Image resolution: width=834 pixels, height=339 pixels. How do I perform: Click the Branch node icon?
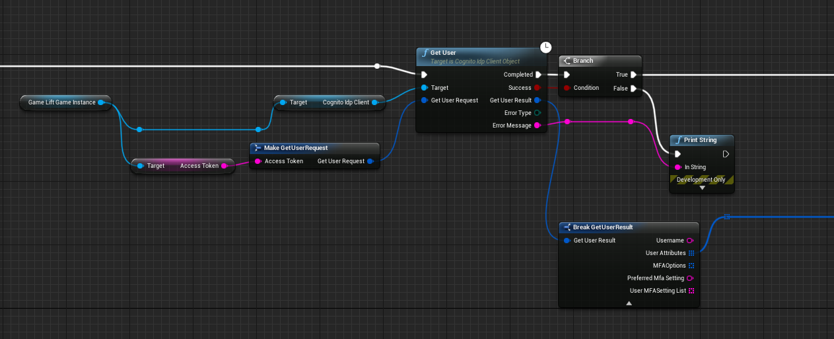tap(567, 61)
